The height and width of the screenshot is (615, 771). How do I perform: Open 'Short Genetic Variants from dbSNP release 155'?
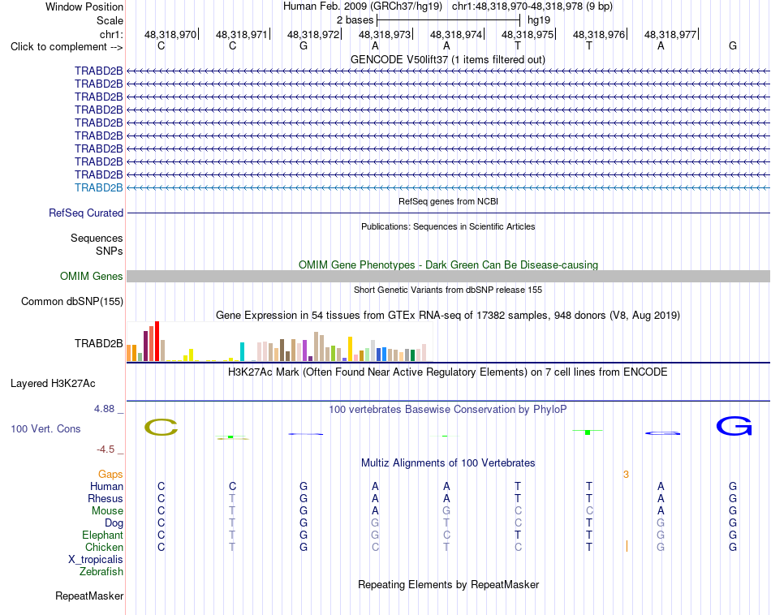[x=448, y=290]
